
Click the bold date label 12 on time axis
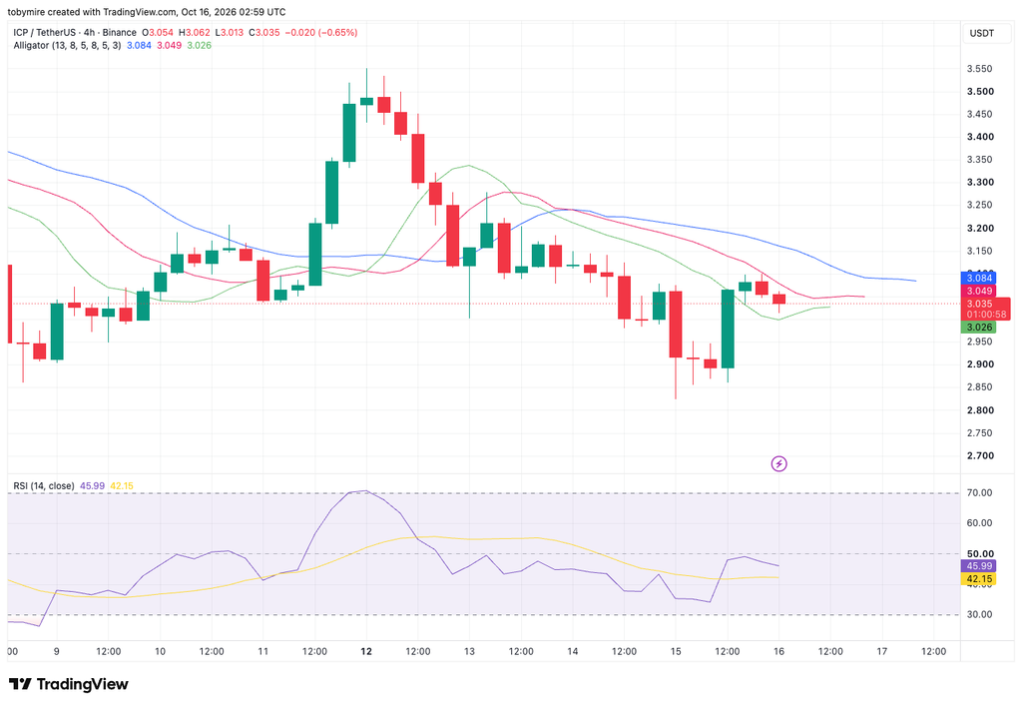click(x=366, y=651)
